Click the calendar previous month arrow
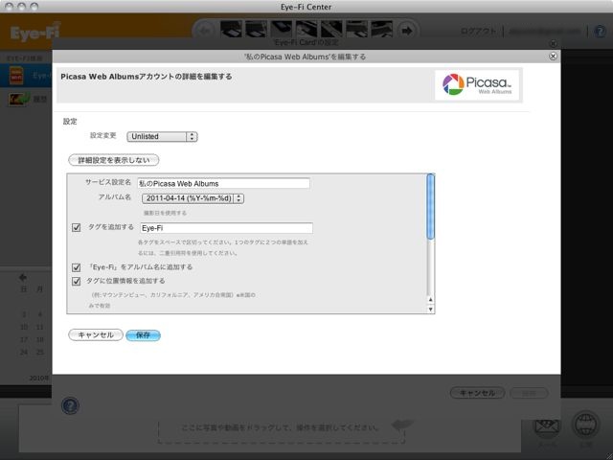This screenshot has height=460, width=613. [x=23, y=278]
